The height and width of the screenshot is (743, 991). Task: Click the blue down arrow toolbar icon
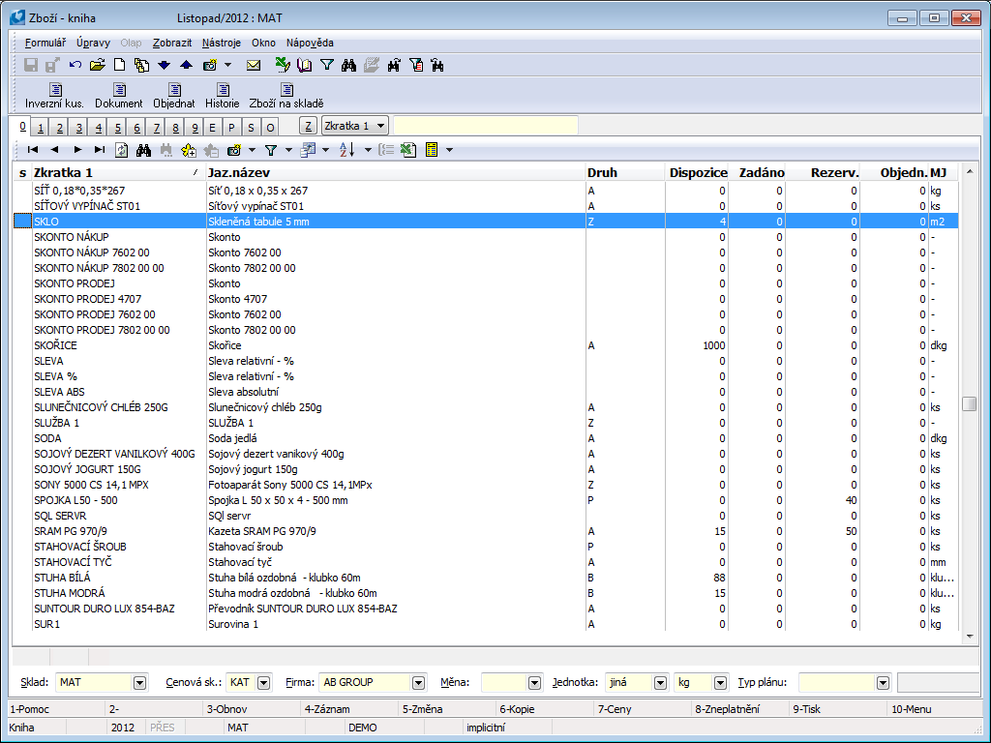(164, 66)
